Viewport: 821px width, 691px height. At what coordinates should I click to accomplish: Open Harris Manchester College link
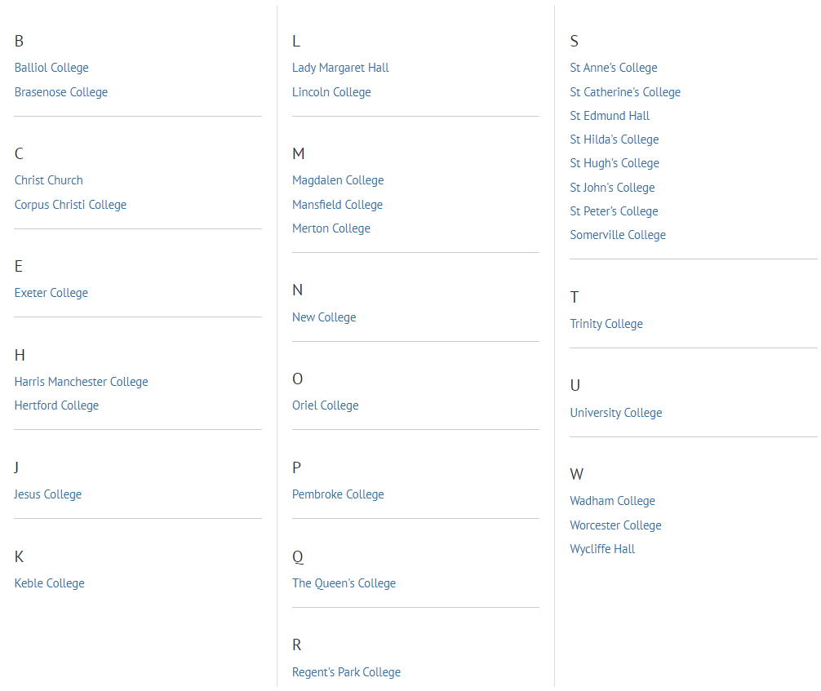point(82,382)
